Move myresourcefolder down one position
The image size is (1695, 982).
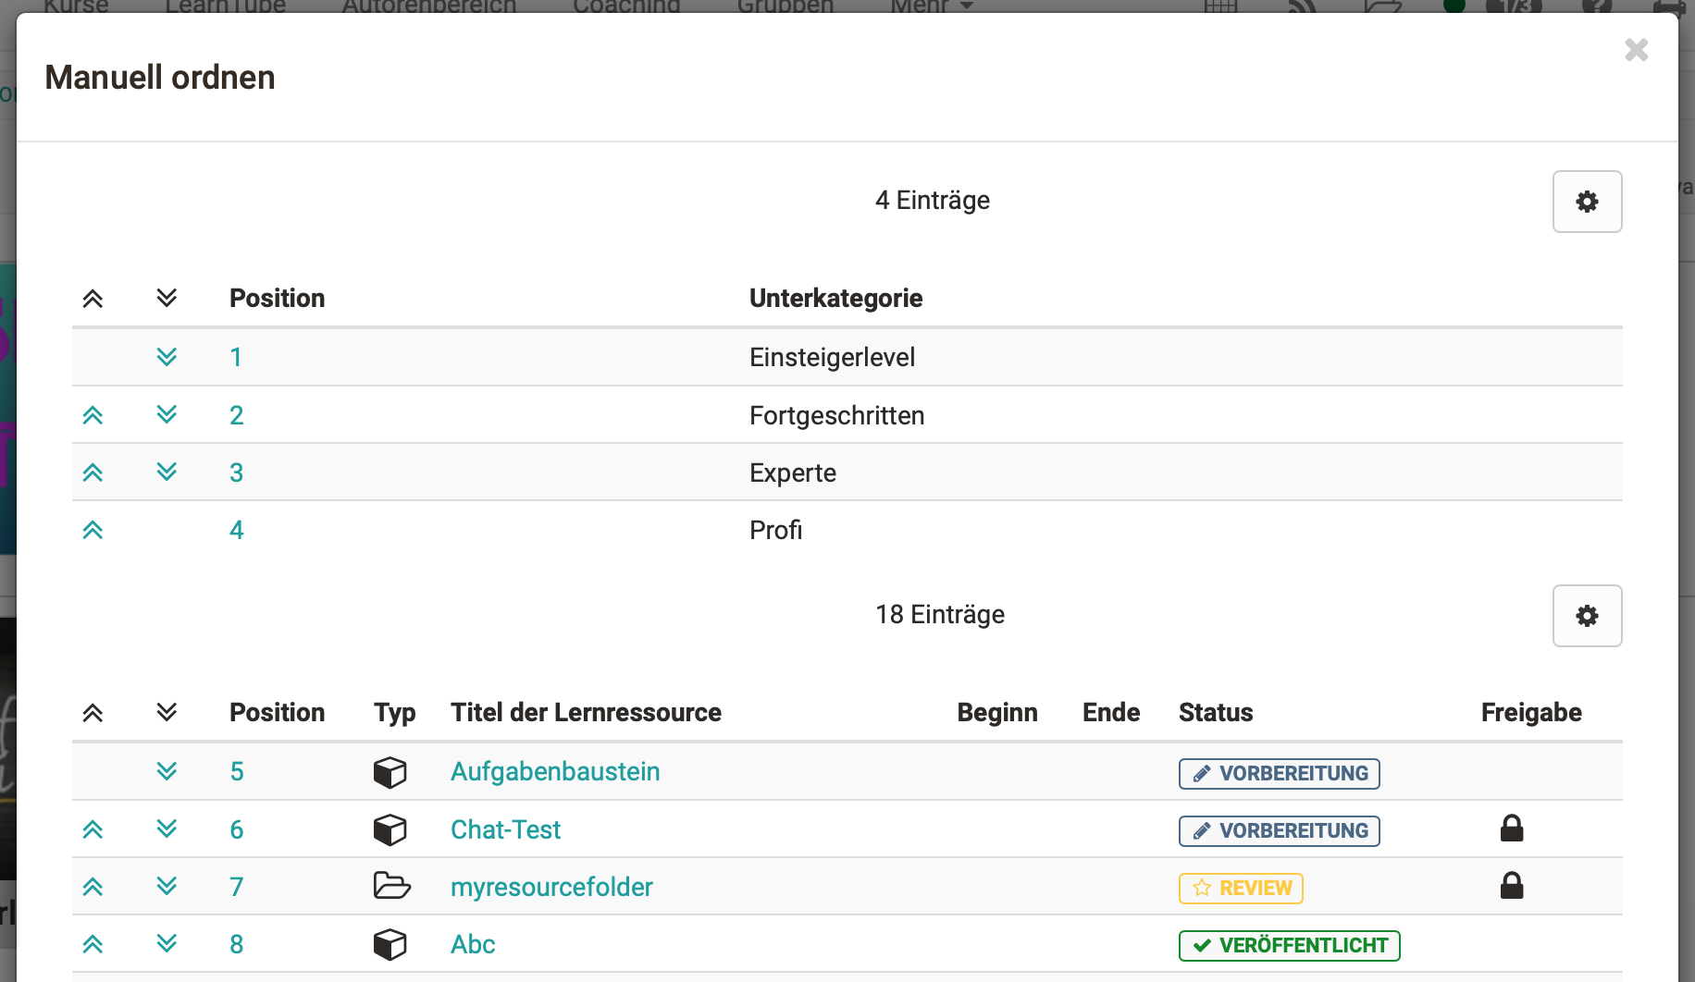tap(167, 887)
